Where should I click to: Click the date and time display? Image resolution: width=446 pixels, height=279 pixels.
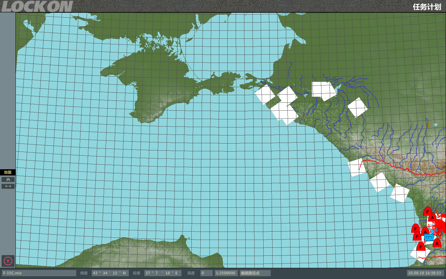425,273
